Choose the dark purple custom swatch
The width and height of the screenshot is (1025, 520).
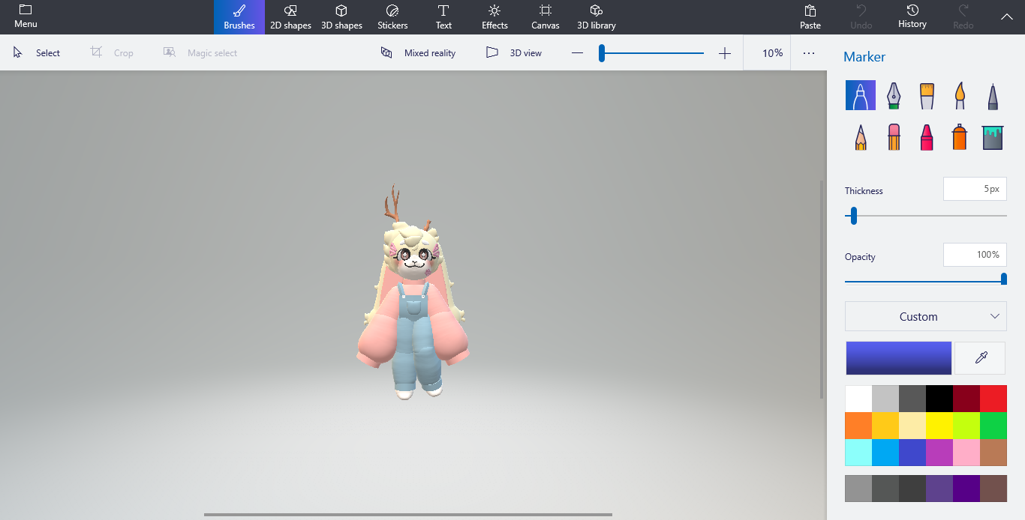point(966,489)
